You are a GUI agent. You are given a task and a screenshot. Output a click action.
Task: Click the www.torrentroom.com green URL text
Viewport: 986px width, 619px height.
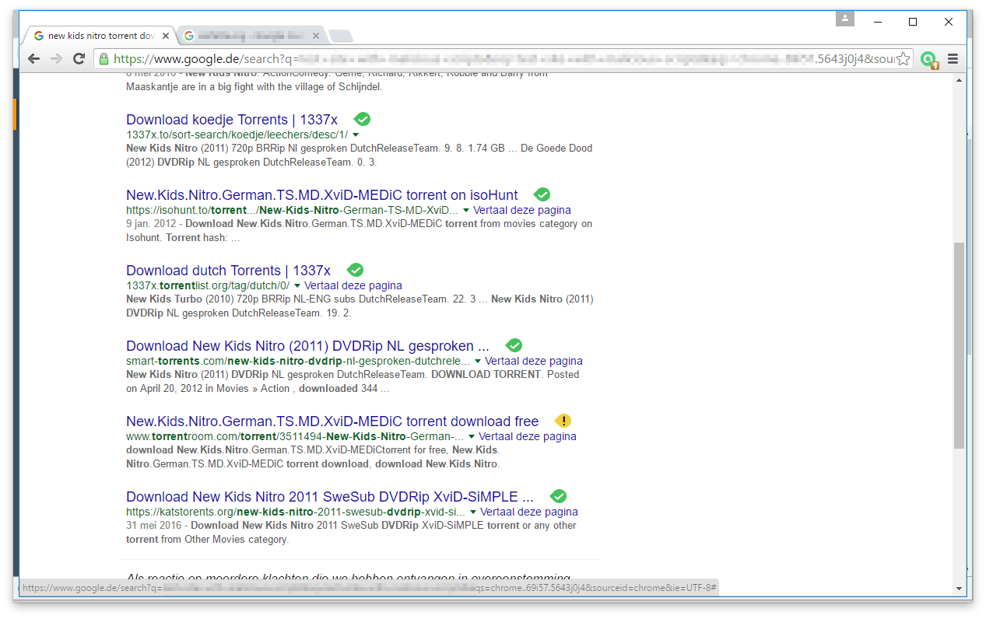pos(295,436)
